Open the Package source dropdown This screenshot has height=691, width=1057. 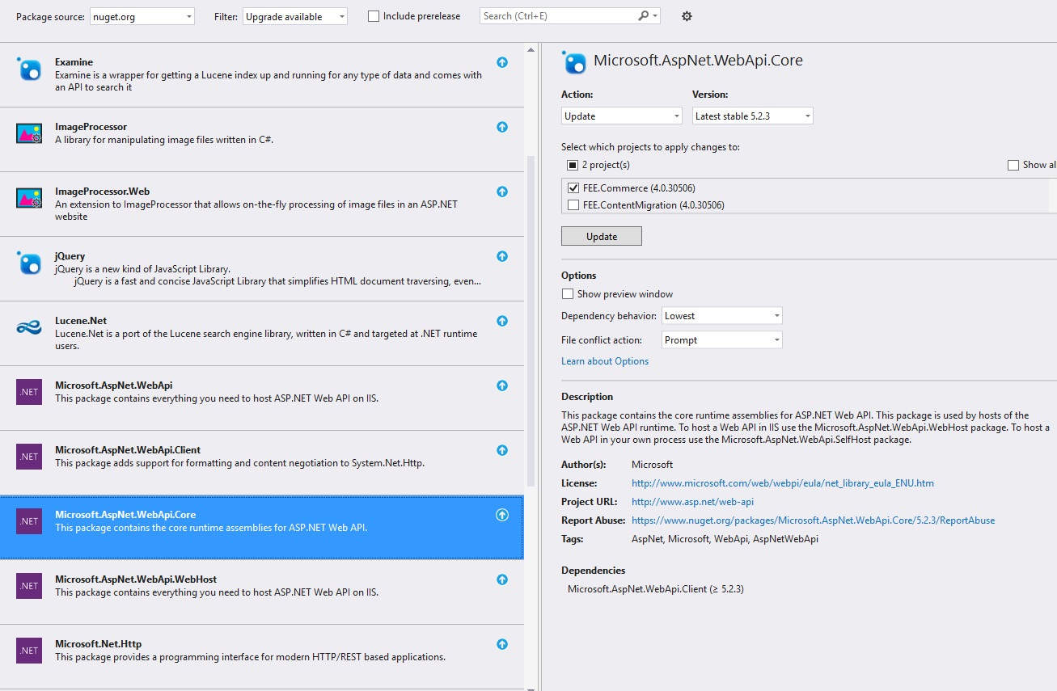click(142, 16)
